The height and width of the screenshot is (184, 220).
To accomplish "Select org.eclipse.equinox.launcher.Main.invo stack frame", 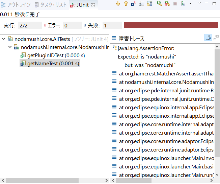I will coord(163,158).
